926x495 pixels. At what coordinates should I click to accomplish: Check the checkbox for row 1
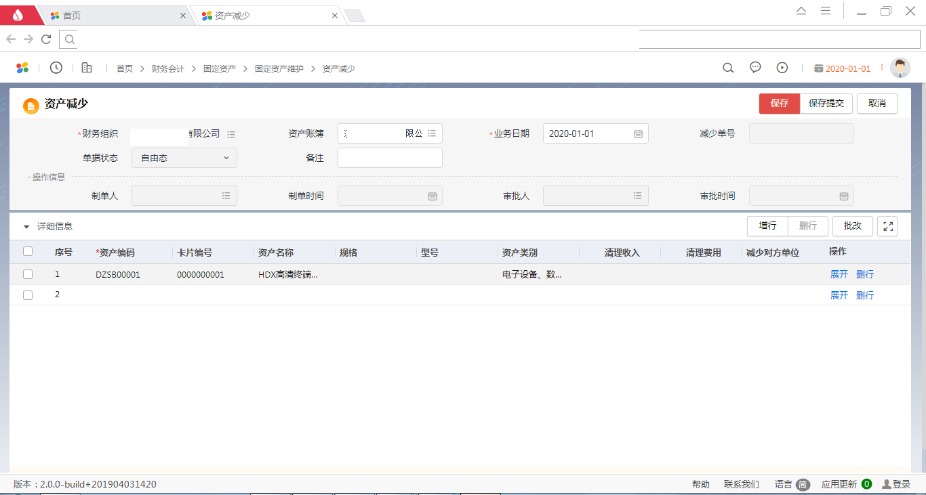click(x=28, y=275)
